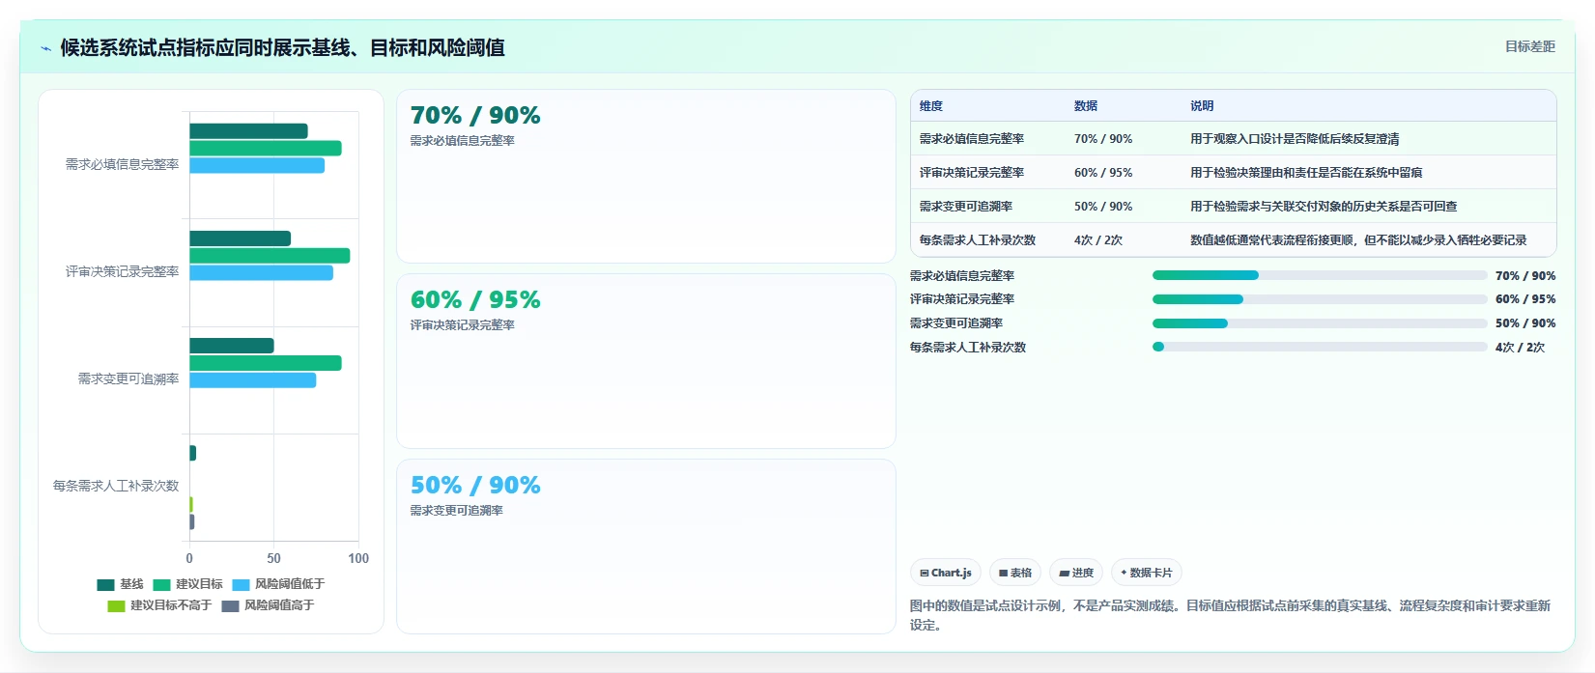
Task: Open the 50% / 90% data card
Action: [646, 547]
